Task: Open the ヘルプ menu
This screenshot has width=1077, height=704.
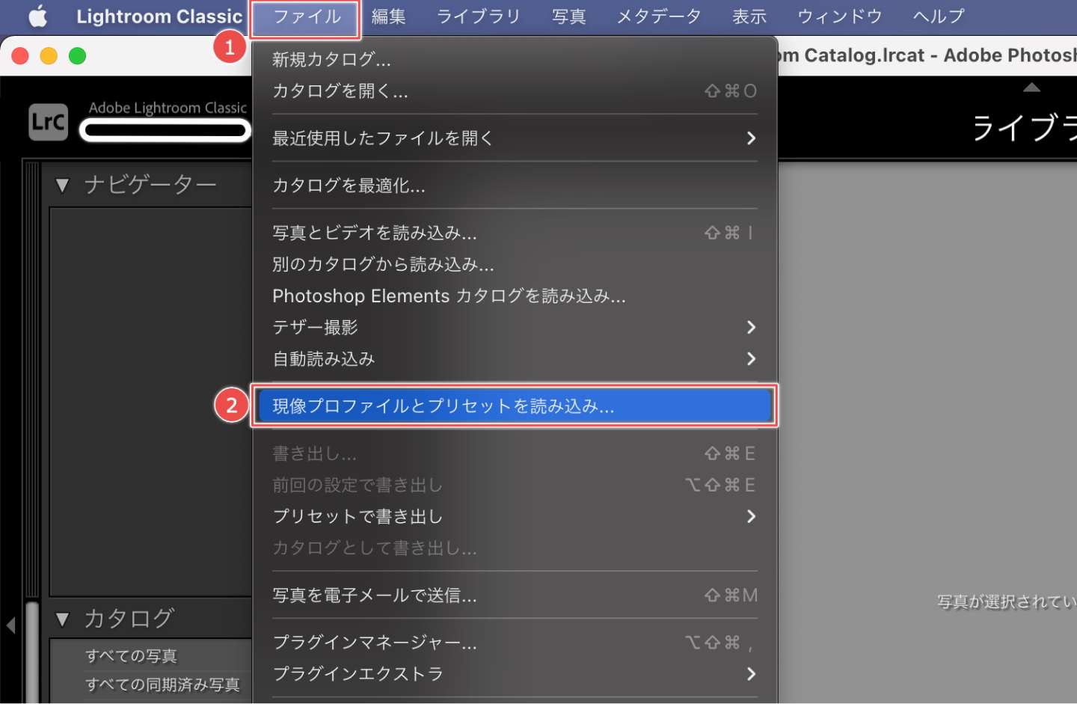Action: pos(939,16)
